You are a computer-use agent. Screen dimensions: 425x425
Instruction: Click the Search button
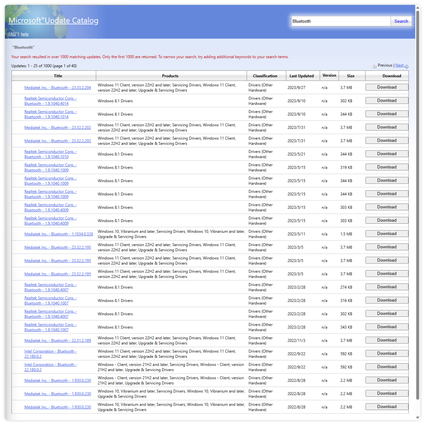pyautogui.click(x=401, y=21)
